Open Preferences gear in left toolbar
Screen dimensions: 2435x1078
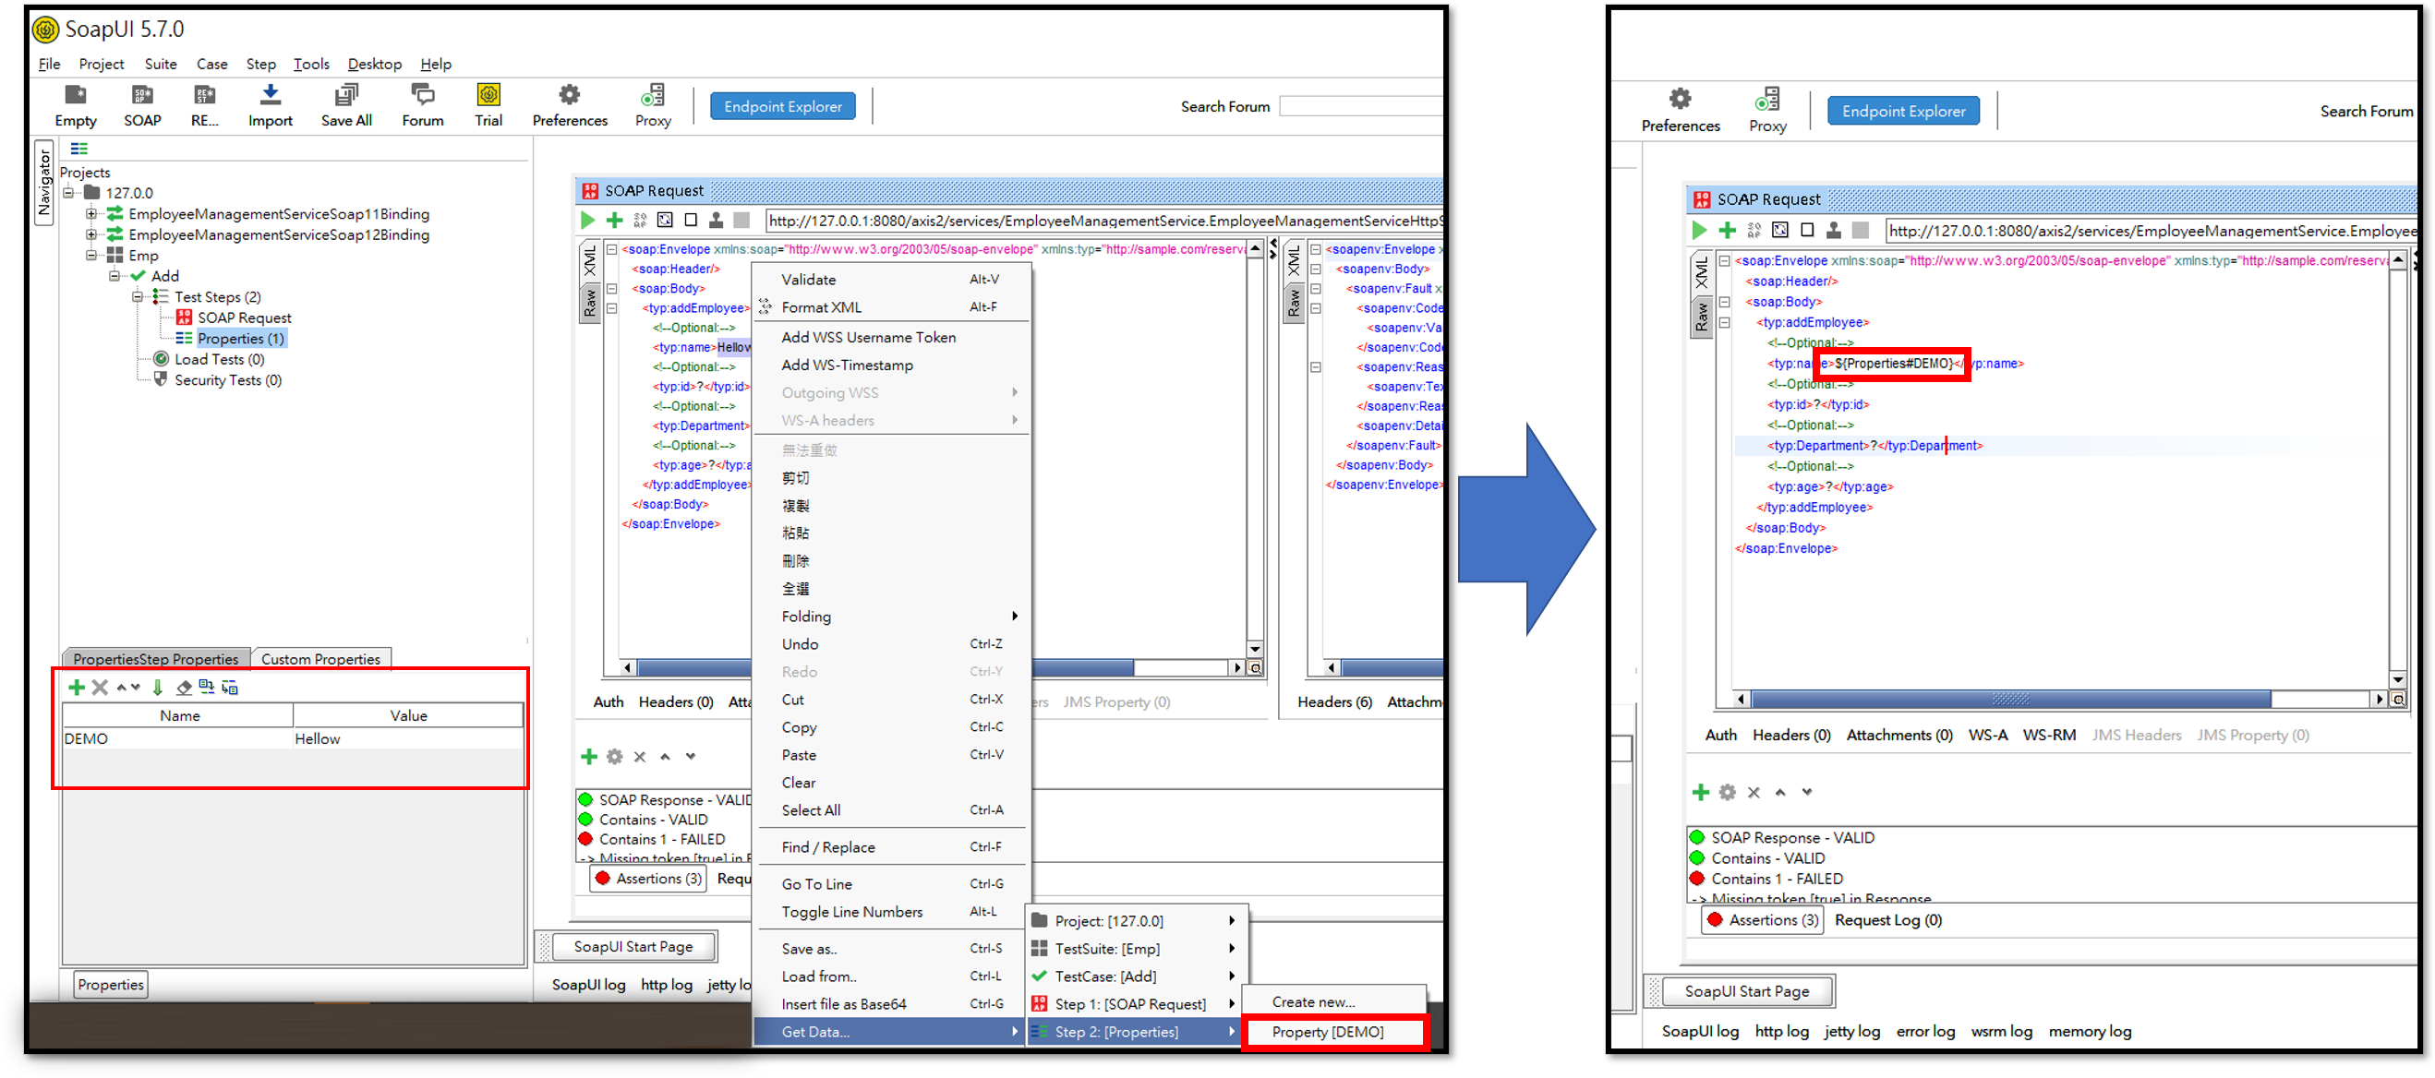pyautogui.click(x=569, y=95)
